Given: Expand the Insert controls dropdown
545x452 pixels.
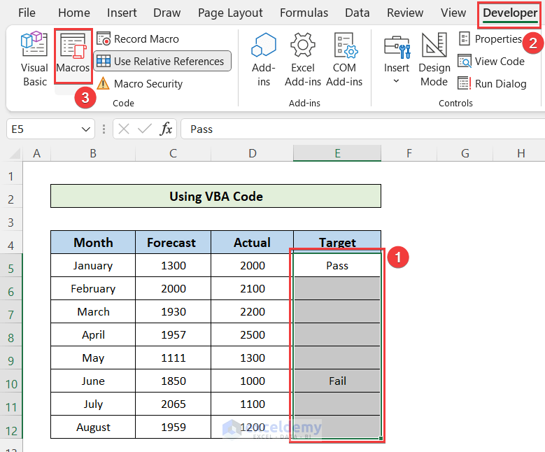Looking at the screenshot, I should click(x=397, y=81).
